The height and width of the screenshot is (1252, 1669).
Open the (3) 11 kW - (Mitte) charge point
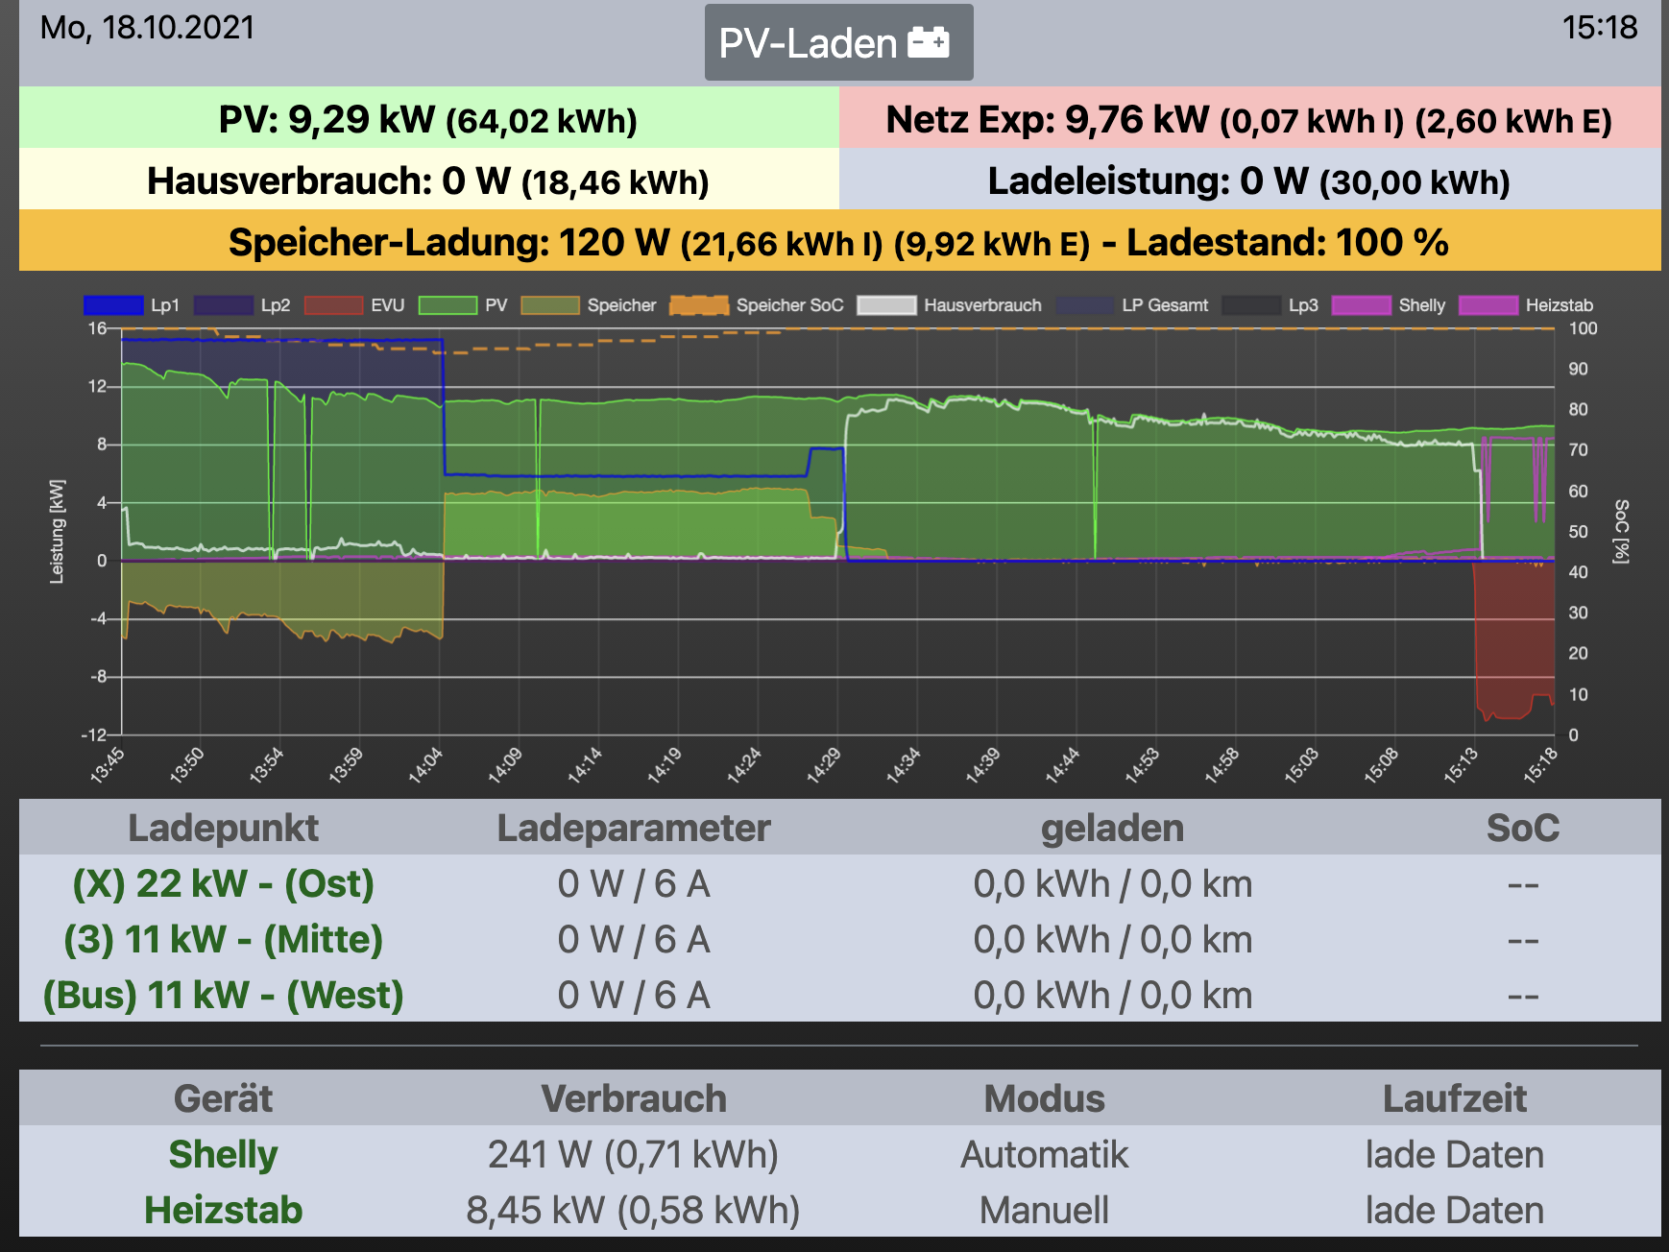[x=223, y=940]
